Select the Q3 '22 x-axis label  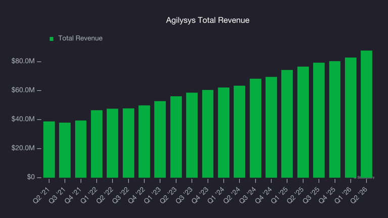tap(121, 195)
